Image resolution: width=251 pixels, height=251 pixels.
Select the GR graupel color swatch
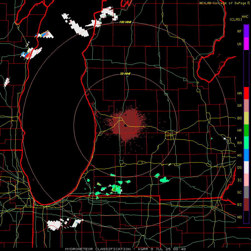[x=246, y=106]
